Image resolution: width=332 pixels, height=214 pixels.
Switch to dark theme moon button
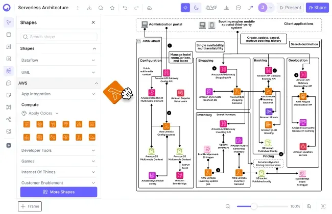[x=196, y=8]
